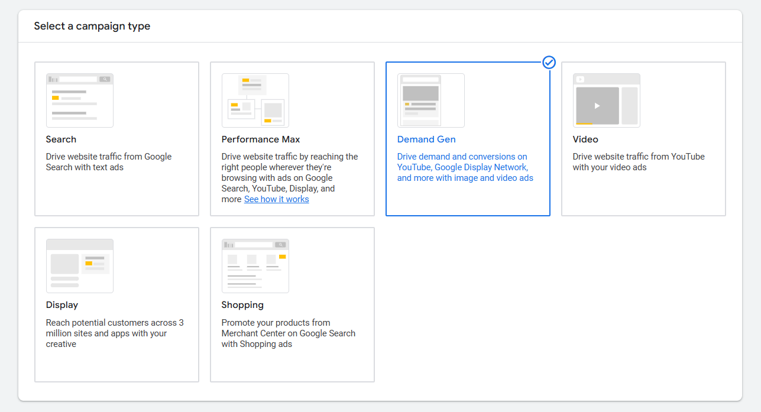This screenshot has height=412, width=761.
Task: Click 'Drive website traffic from YouTube' description
Action: tap(639, 162)
